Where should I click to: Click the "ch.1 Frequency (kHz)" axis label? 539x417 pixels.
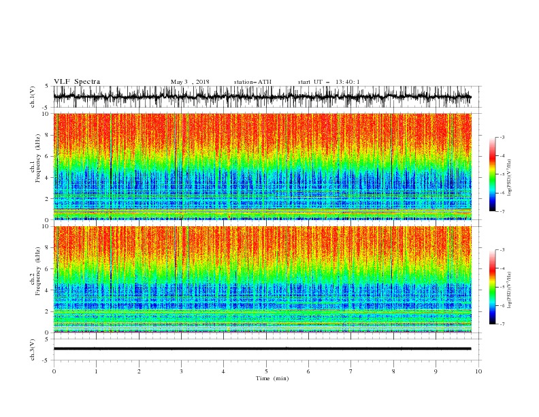coord(35,159)
